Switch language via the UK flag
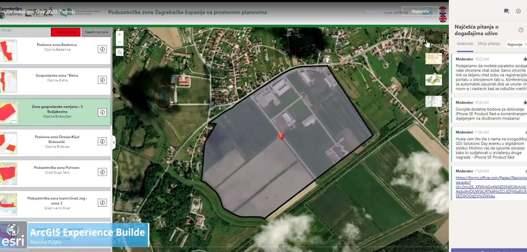Screen dimensions: 527x252 pos(443,19)
